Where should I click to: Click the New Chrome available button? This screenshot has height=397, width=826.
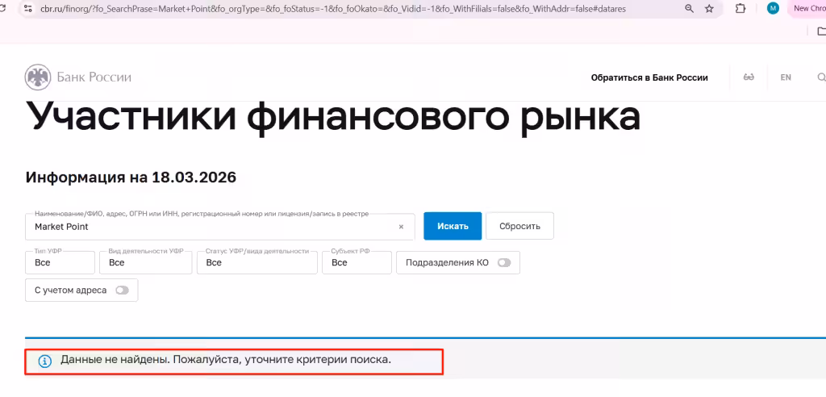pyautogui.click(x=807, y=8)
